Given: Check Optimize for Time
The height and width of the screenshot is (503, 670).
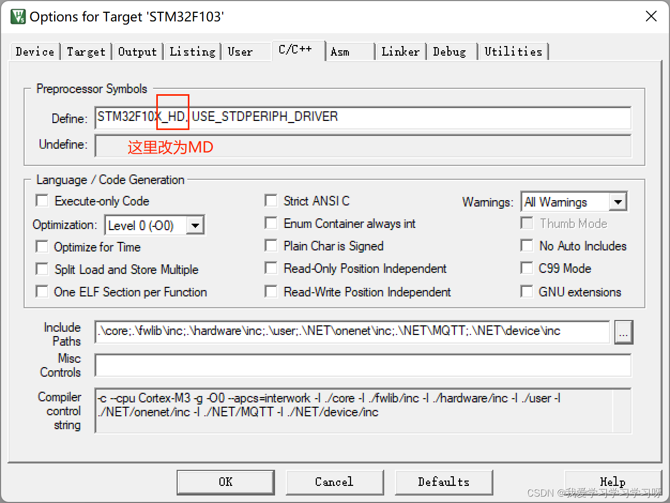Looking at the screenshot, I should (x=42, y=247).
